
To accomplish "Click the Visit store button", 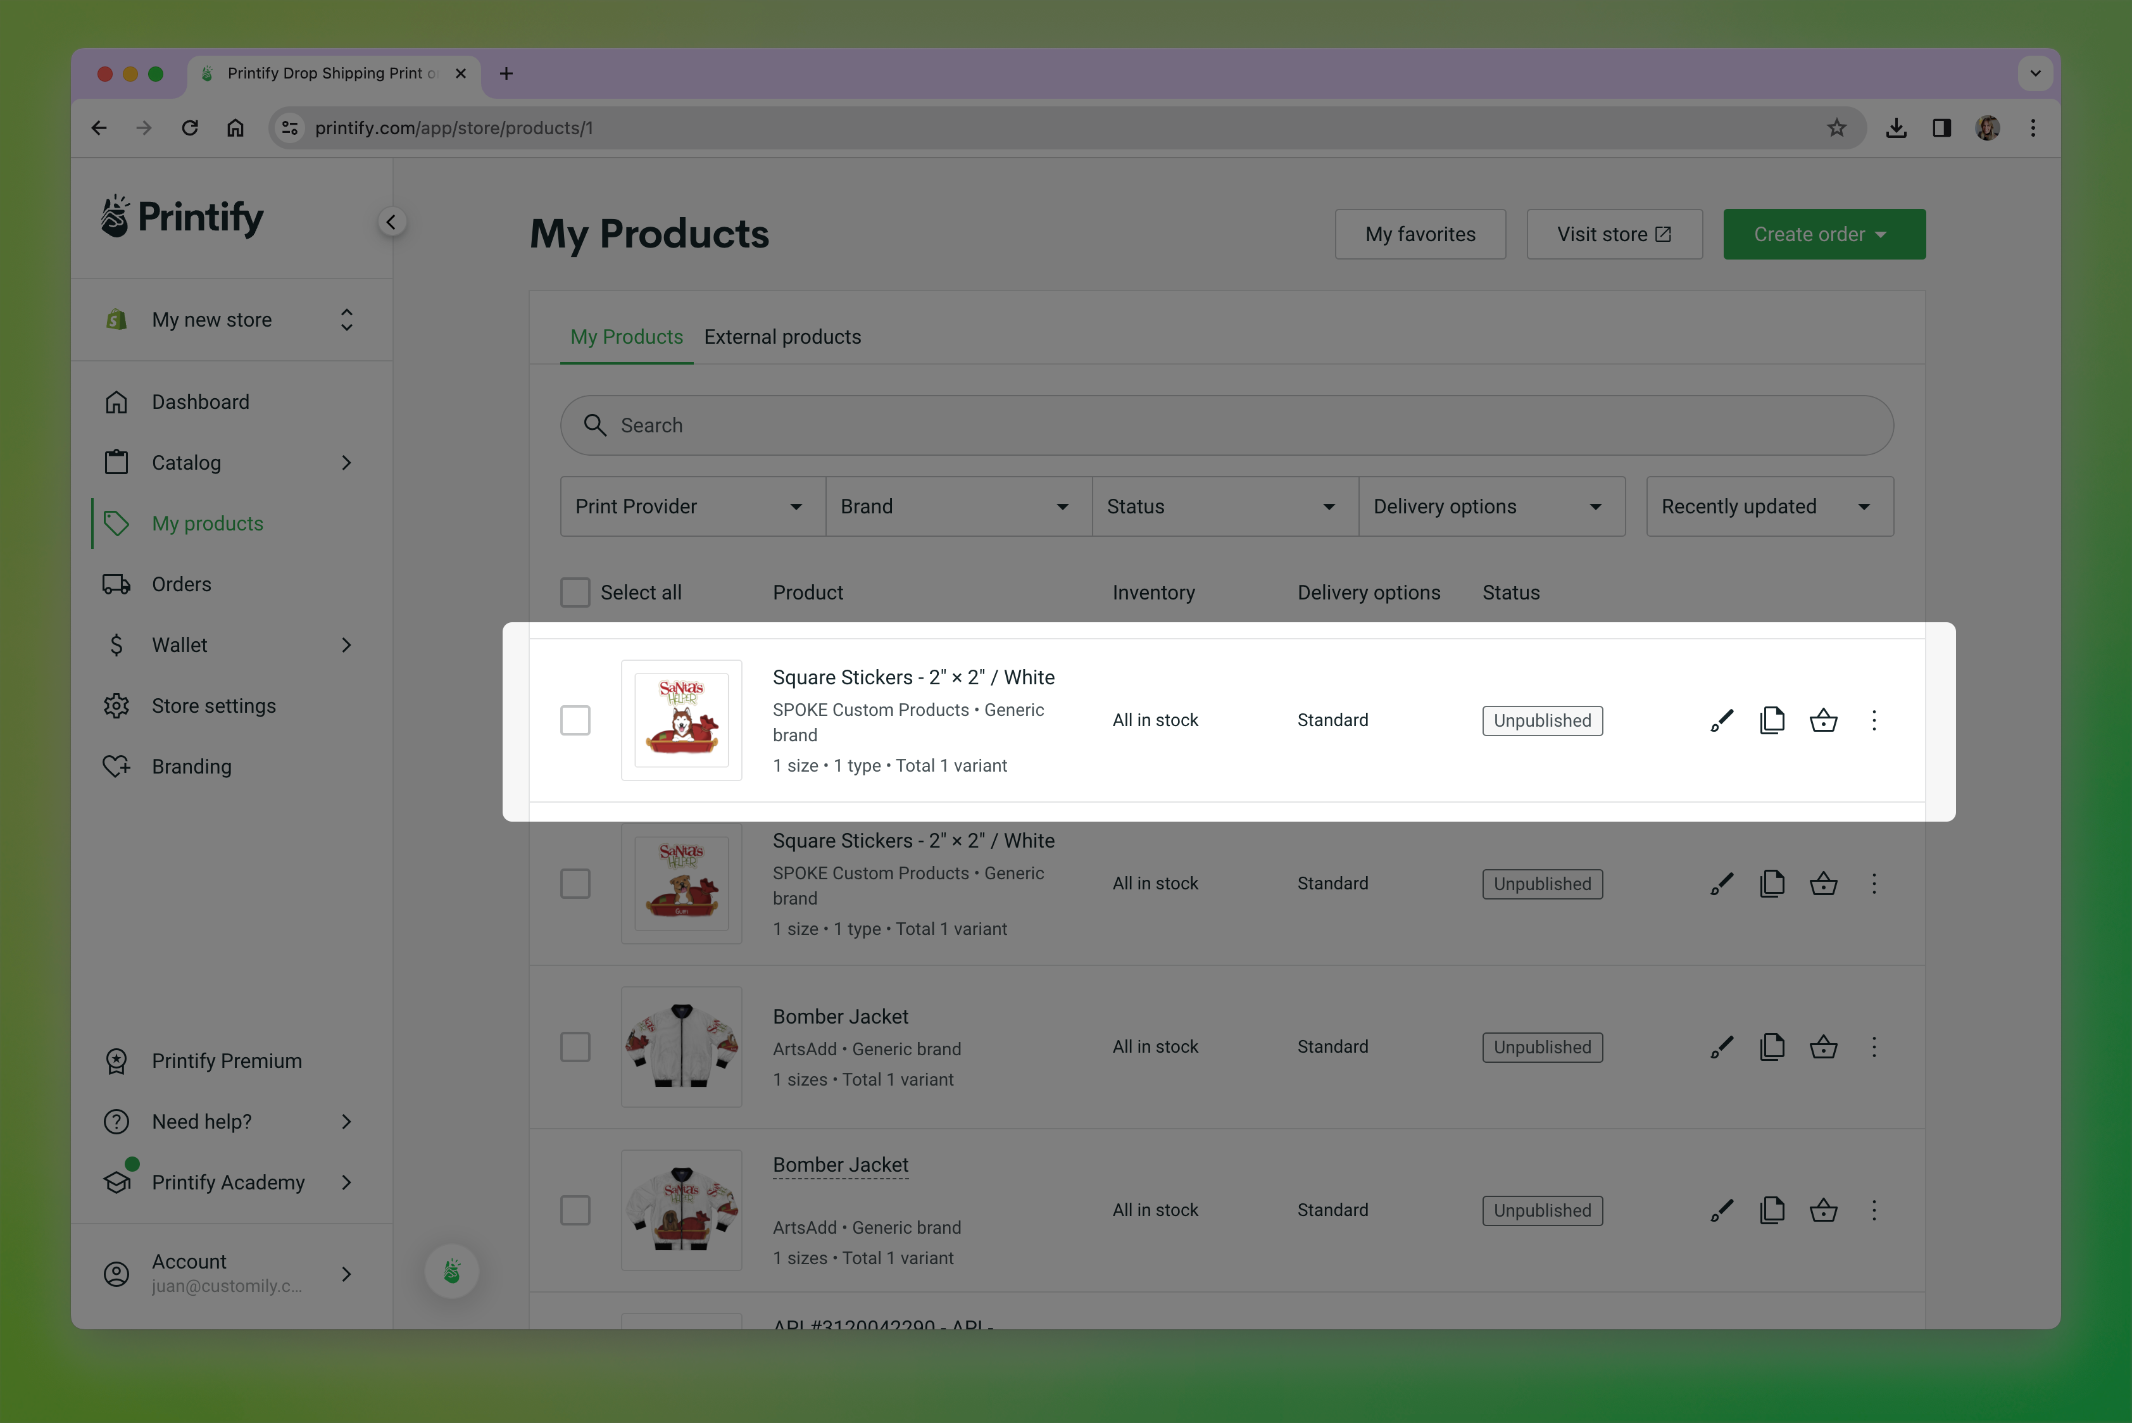I will coord(1614,233).
